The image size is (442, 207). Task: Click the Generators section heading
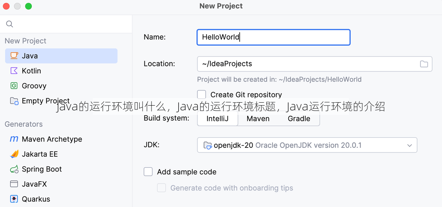coord(24,124)
